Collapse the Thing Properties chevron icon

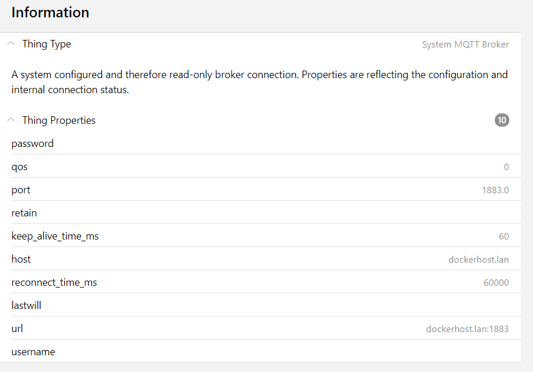[11, 120]
